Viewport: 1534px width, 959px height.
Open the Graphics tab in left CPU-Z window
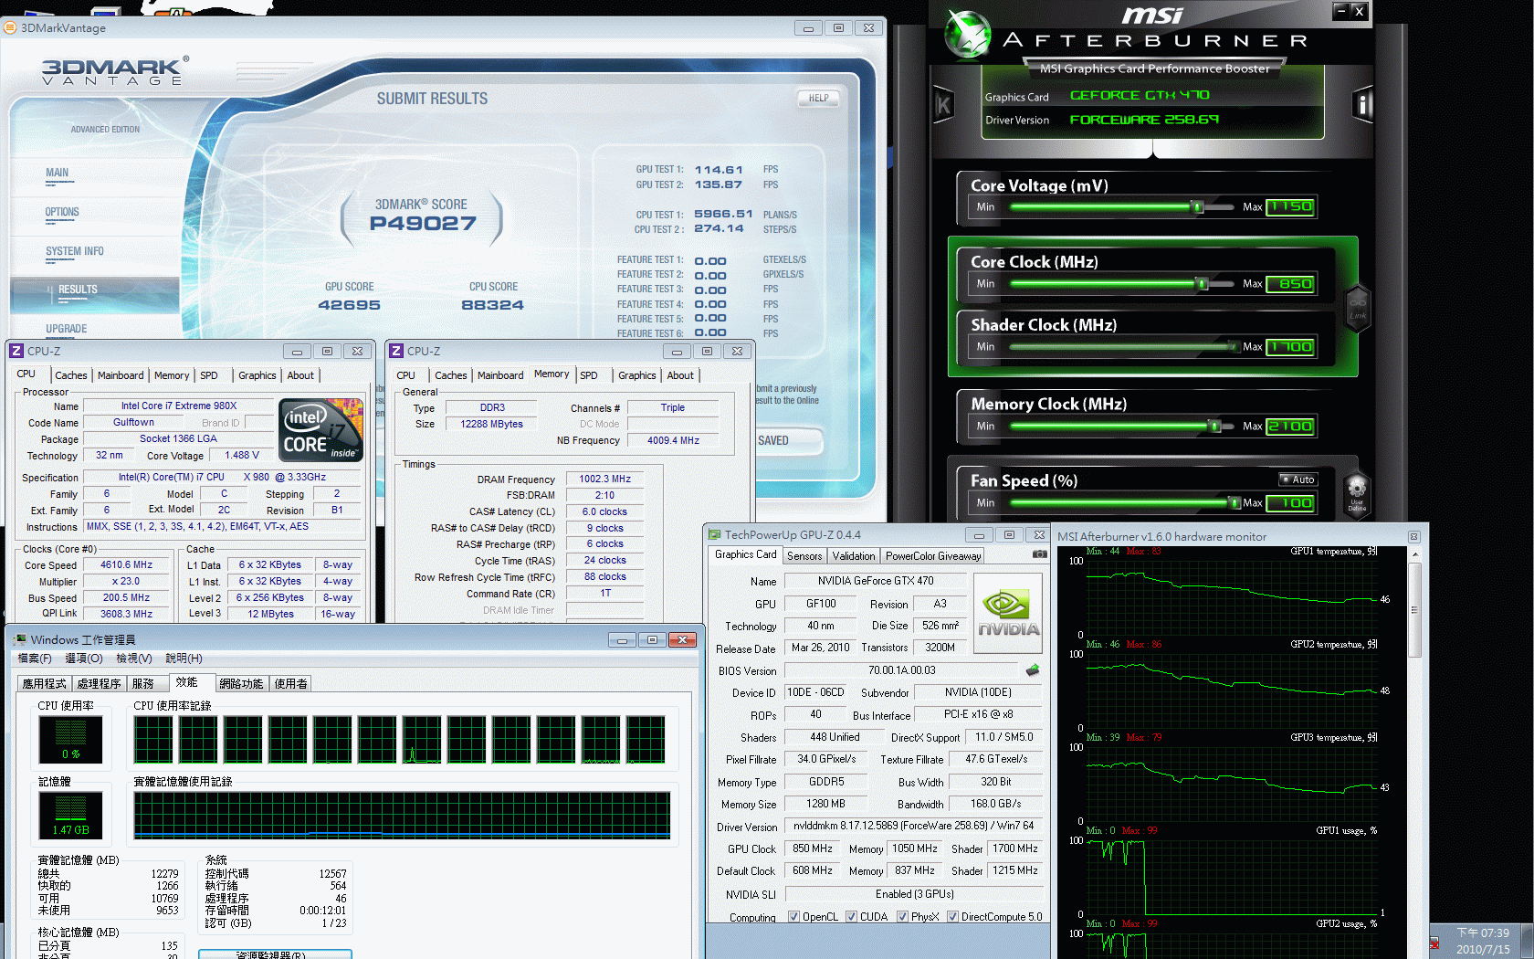click(257, 375)
